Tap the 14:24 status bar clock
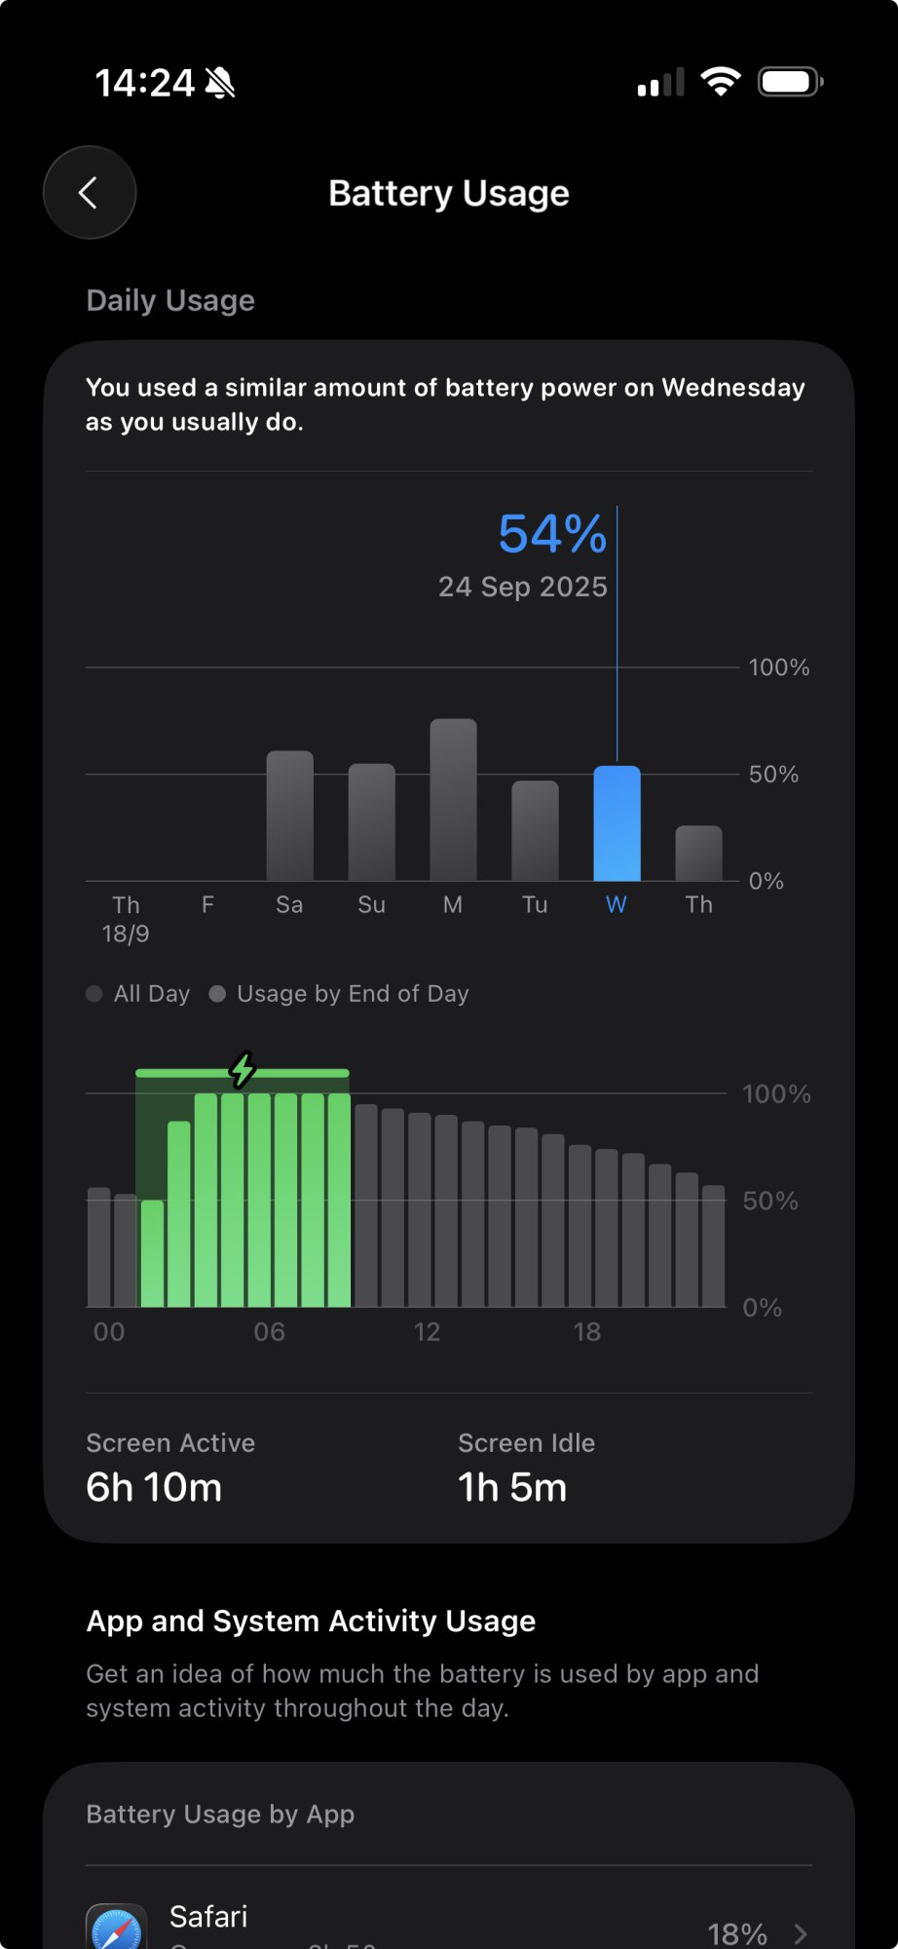This screenshot has height=1949, width=898. click(144, 83)
